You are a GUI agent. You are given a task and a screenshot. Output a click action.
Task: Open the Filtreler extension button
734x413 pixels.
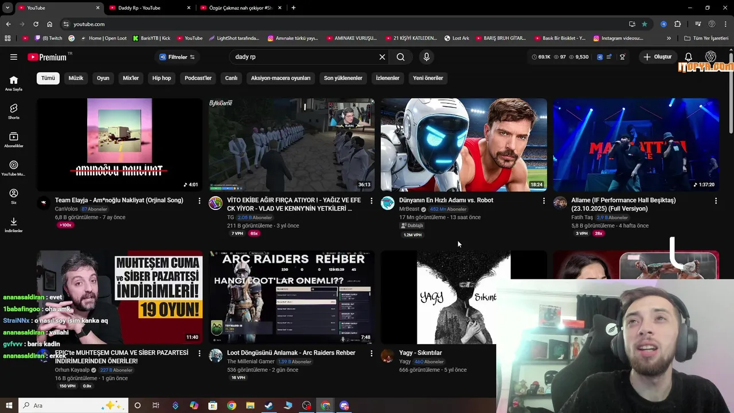pyautogui.click(x=177, y=57)
